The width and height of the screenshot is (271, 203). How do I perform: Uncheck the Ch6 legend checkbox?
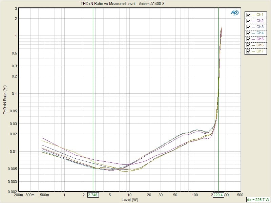[249, 45]
